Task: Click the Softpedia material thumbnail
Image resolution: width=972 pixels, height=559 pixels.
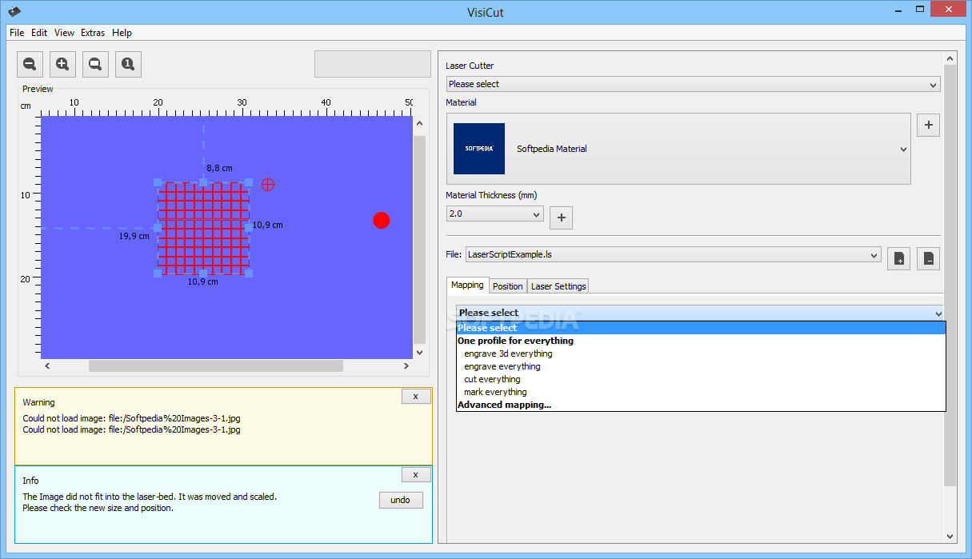Action: (479, 149)
